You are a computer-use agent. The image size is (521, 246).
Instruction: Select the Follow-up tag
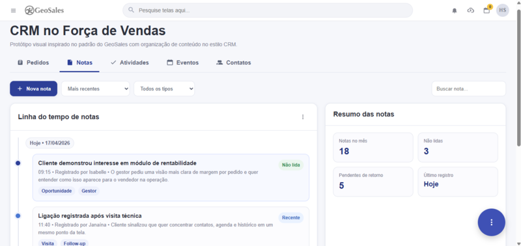tap(74, 243)
